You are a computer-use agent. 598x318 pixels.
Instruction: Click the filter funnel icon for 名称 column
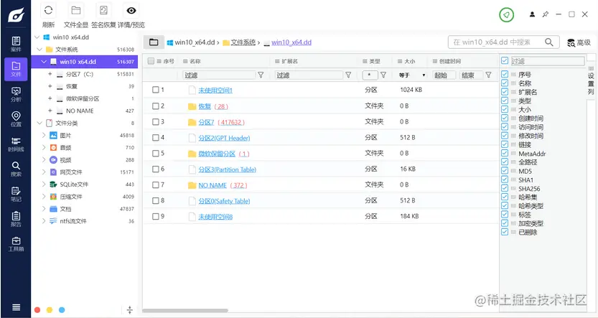[x=261, y=75]
